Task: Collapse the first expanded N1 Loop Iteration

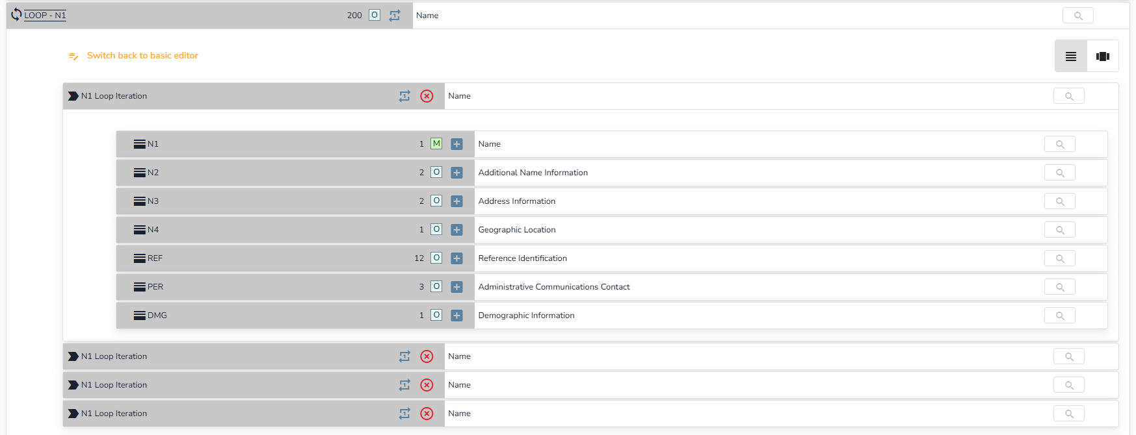Action: click(73, 96)
